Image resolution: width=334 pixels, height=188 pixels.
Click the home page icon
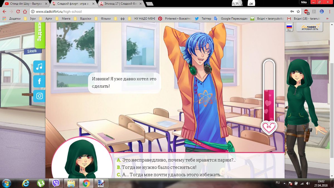click(x=25, y=12)
